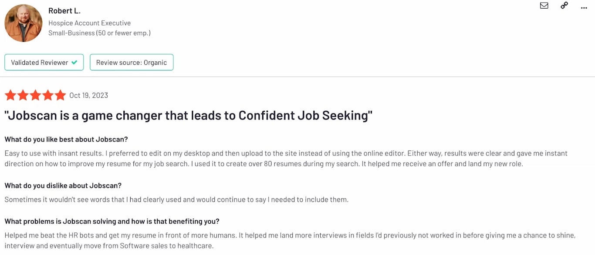595x255 pixels.
Task: Click the 'What do you like best' heading
Action: [x=66, y=139]
